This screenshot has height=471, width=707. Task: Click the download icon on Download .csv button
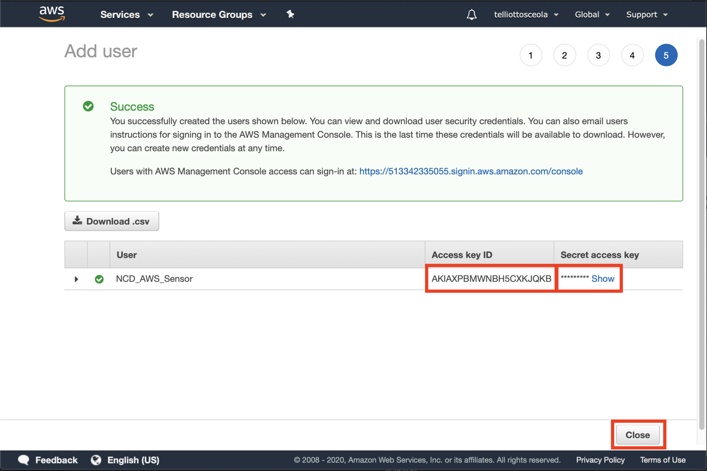77,221
